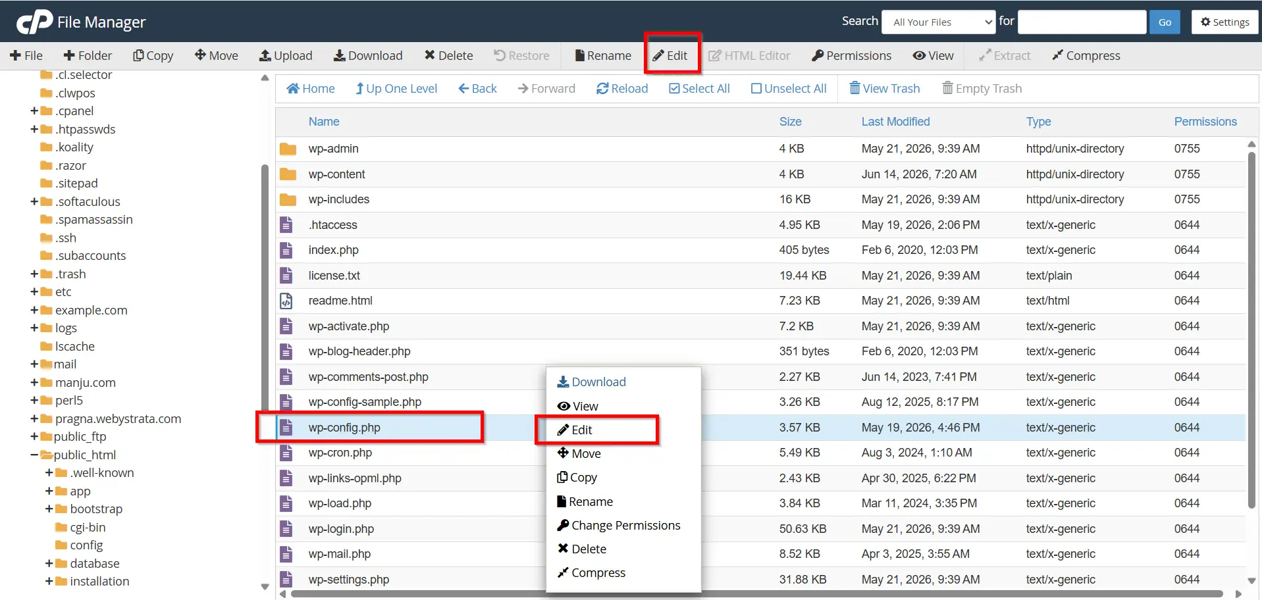Choose Compress from the context menu
Image resolution: width=1262 pixels, height=600 pixels.
[591, 573]
